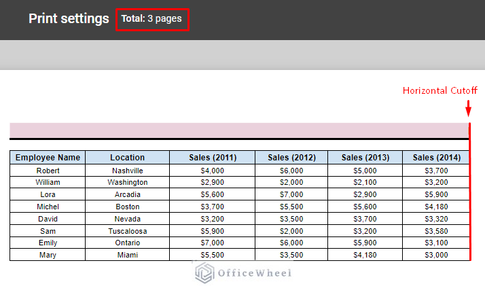Click the red vertical cutoff line

click(469, 204)
